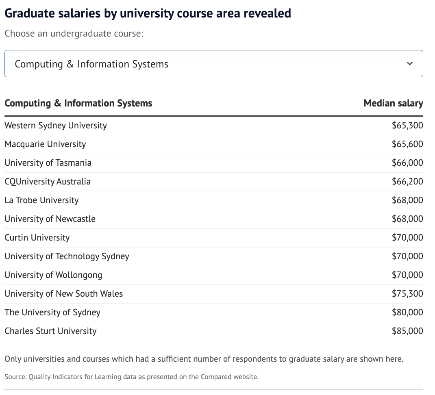Click the dropdown chevron arrow icon

tap(410, 64)
